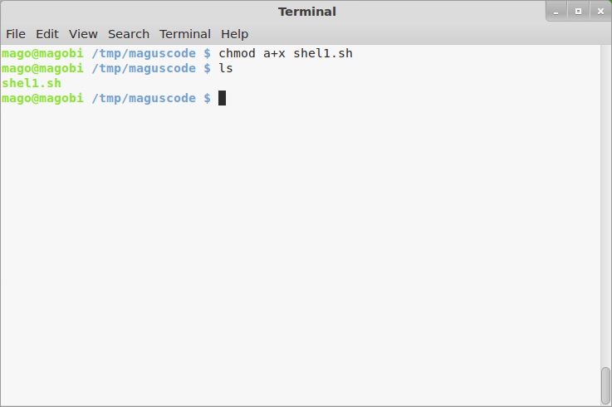
Task: Open the Terminal menu in menu bar
Action: (185, 34)
